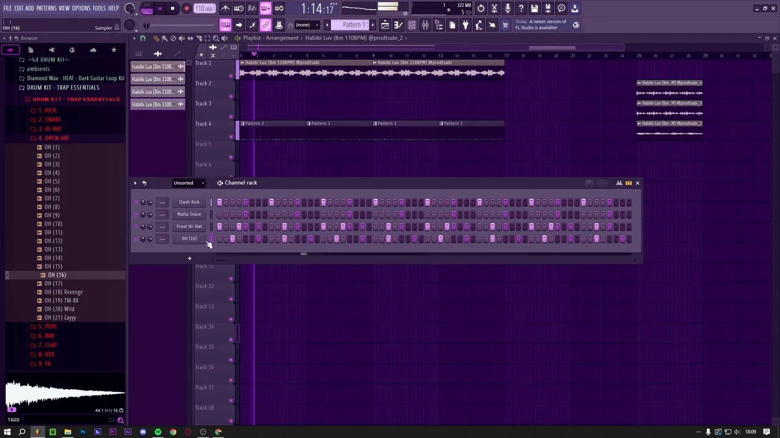Mute the OH (16) channel
Image resolution: width=780 pixels, height=438 pixels.
point(135,238)
